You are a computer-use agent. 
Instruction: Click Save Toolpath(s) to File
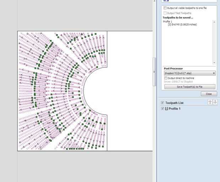click(x=190, y=87)
